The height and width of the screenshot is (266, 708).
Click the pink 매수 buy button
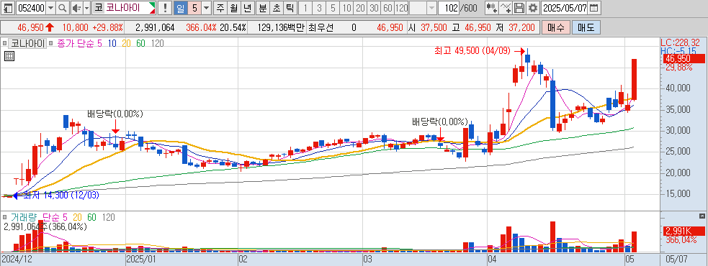click(555, 27)
